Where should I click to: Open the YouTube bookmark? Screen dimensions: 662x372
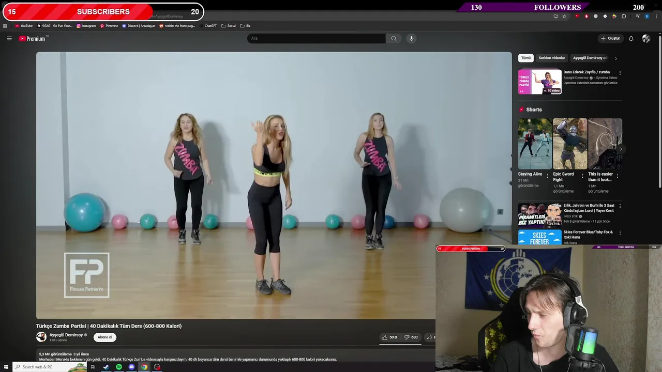click(x=24, y=26)
